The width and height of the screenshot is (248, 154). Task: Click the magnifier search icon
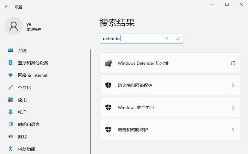[x=178, y=38]
